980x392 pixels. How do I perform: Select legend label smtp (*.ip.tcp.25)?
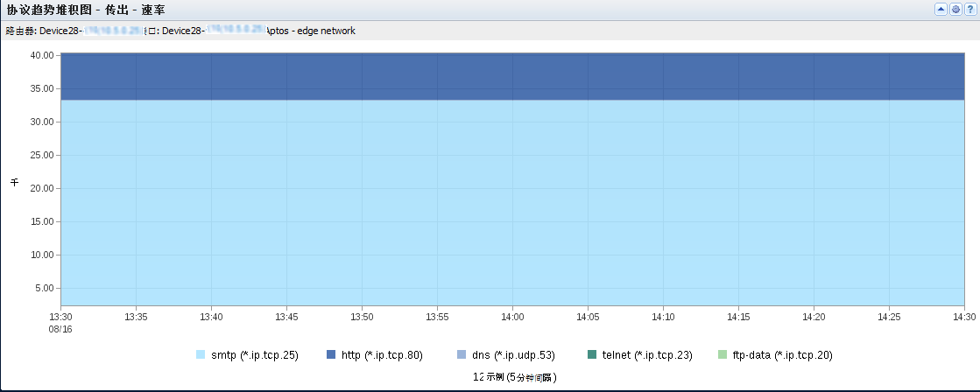[254, 356]
